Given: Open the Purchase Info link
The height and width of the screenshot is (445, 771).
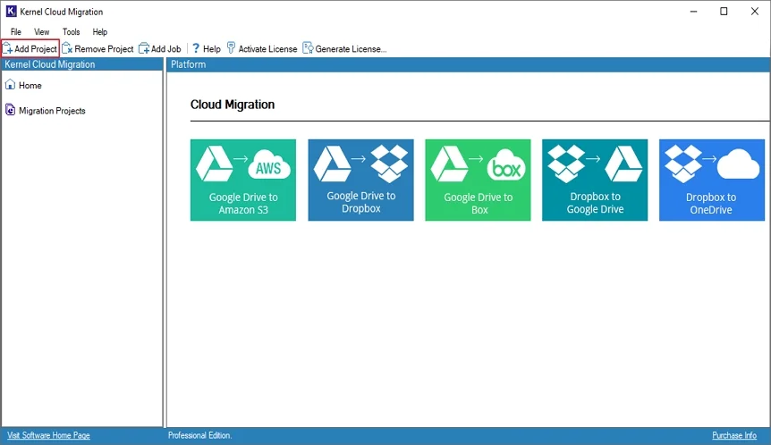Looking at the screenshot, I should point(734,435).
